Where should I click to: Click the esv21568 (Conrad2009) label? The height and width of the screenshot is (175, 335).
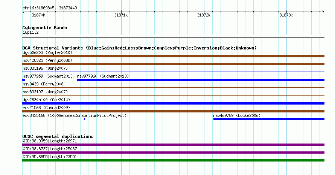(46, 108)
